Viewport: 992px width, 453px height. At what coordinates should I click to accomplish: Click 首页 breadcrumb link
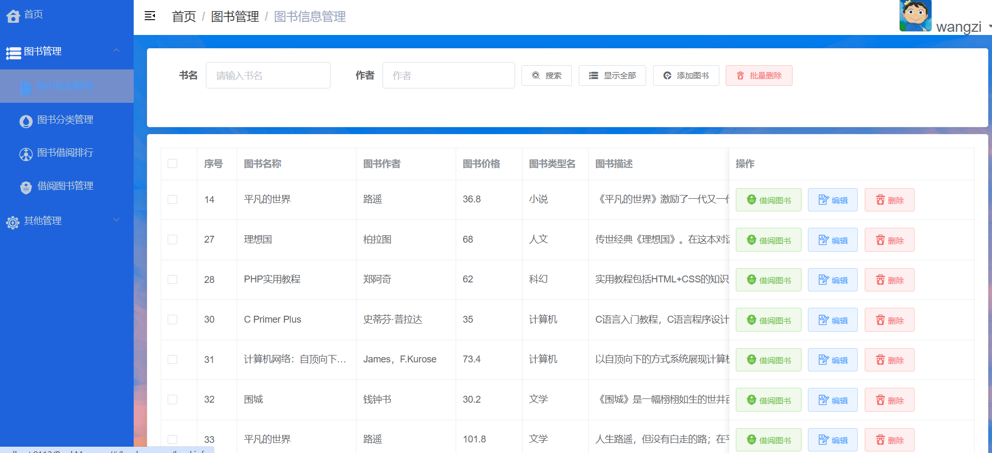point(184,16)
